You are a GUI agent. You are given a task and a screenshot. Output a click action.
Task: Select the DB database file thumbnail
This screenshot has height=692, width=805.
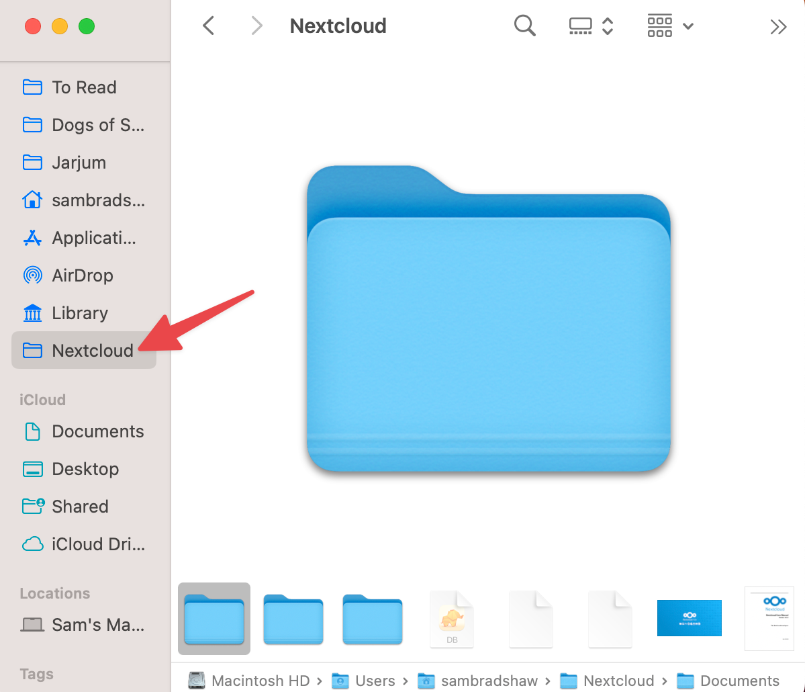point(451,618)
